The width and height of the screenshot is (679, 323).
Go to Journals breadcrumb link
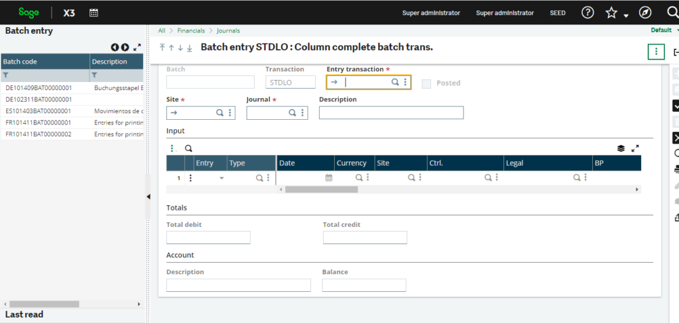pyautogui.click(x=227, y=30)
